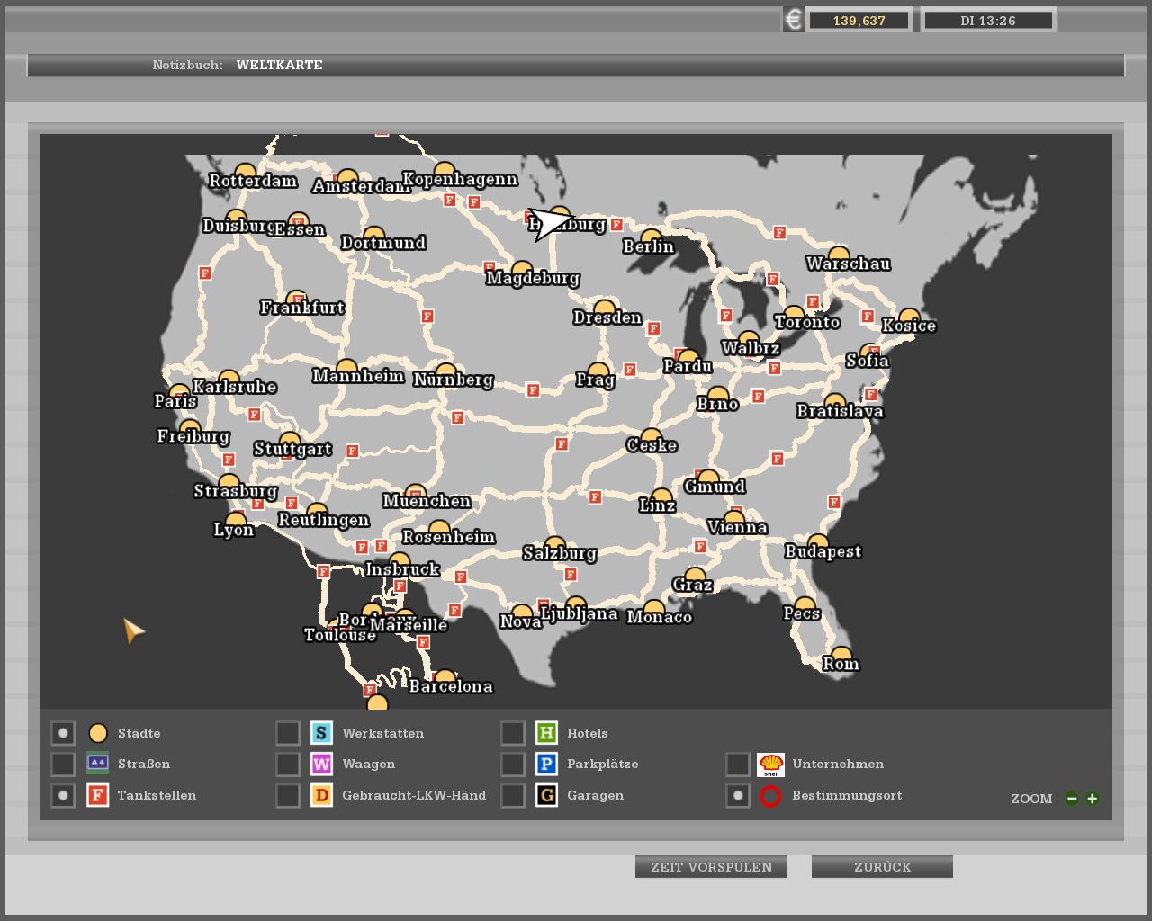The width and height of the screenshot is (1152, 921).
Task: Click the yellow Städte city legend icon
Action: [98, 733]
